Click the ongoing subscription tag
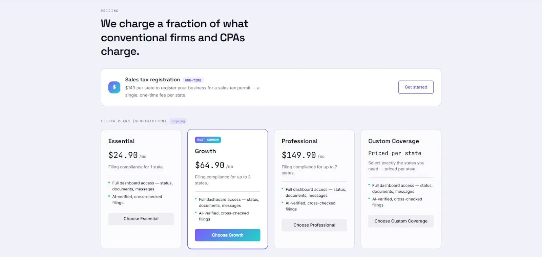 point(178,121)
